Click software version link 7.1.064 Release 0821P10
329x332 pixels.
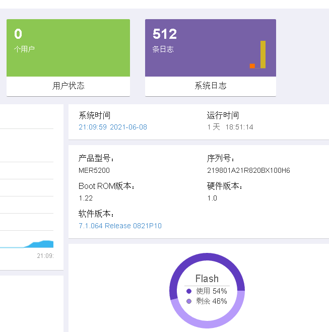pos(120,226)
